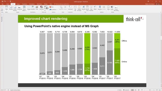Open Comments pane from status bar
This screenshot has height=91, width=162.
tap(126, 90)
